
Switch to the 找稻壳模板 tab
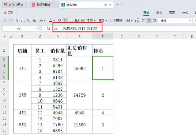tap(44, 5)
